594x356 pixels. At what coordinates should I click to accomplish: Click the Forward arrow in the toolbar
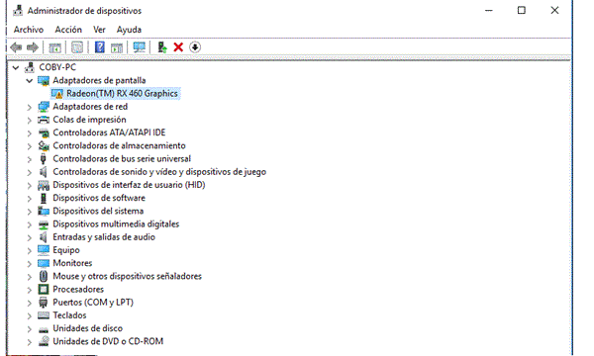click(33, 47)
